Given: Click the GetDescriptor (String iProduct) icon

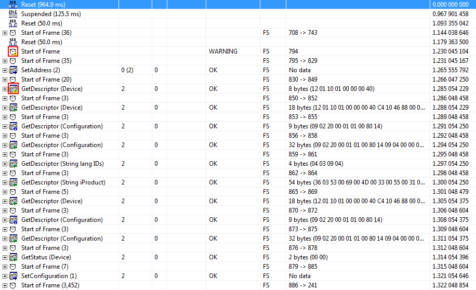Looking at the screenshot, I should 13,182.
